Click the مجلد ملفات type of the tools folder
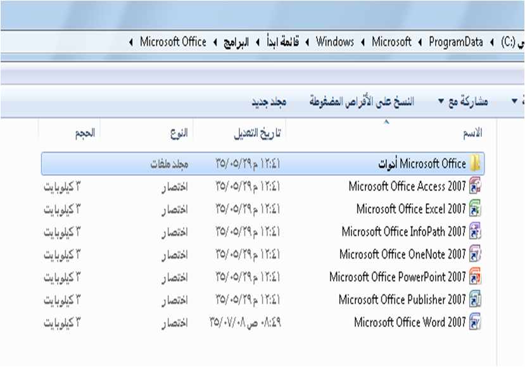Screen dimensions: 525x367 coord(169,164)
